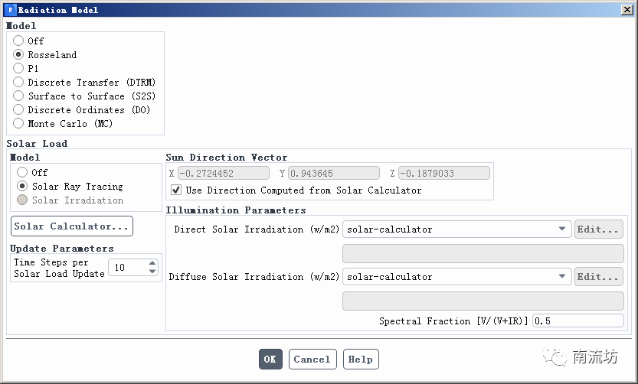Increase Time Steps per Solar Load Update
Image resolution: width=638 pixels, height=384 pixels.
[x=152, y=263]
